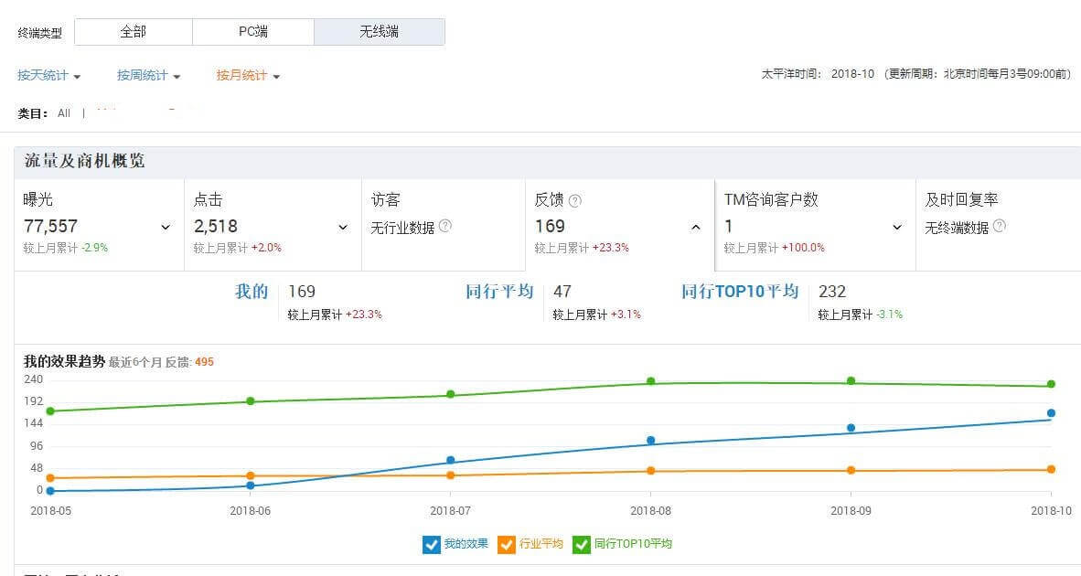Expand the 曝光 metric chevron

click(166, 227)
